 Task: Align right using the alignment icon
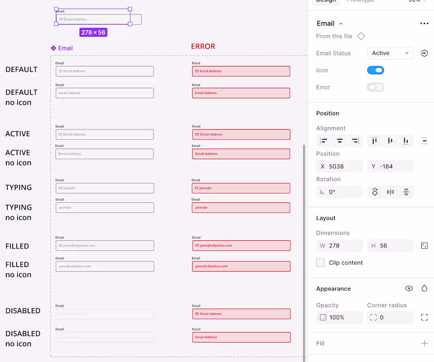click(x=355, y=141)
